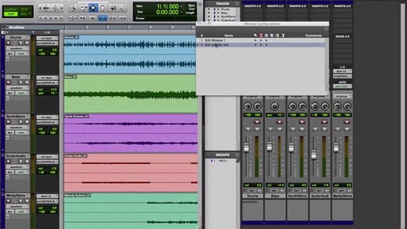Click Edit window settings red icon header
407x229 pixels.
[261, 36]
